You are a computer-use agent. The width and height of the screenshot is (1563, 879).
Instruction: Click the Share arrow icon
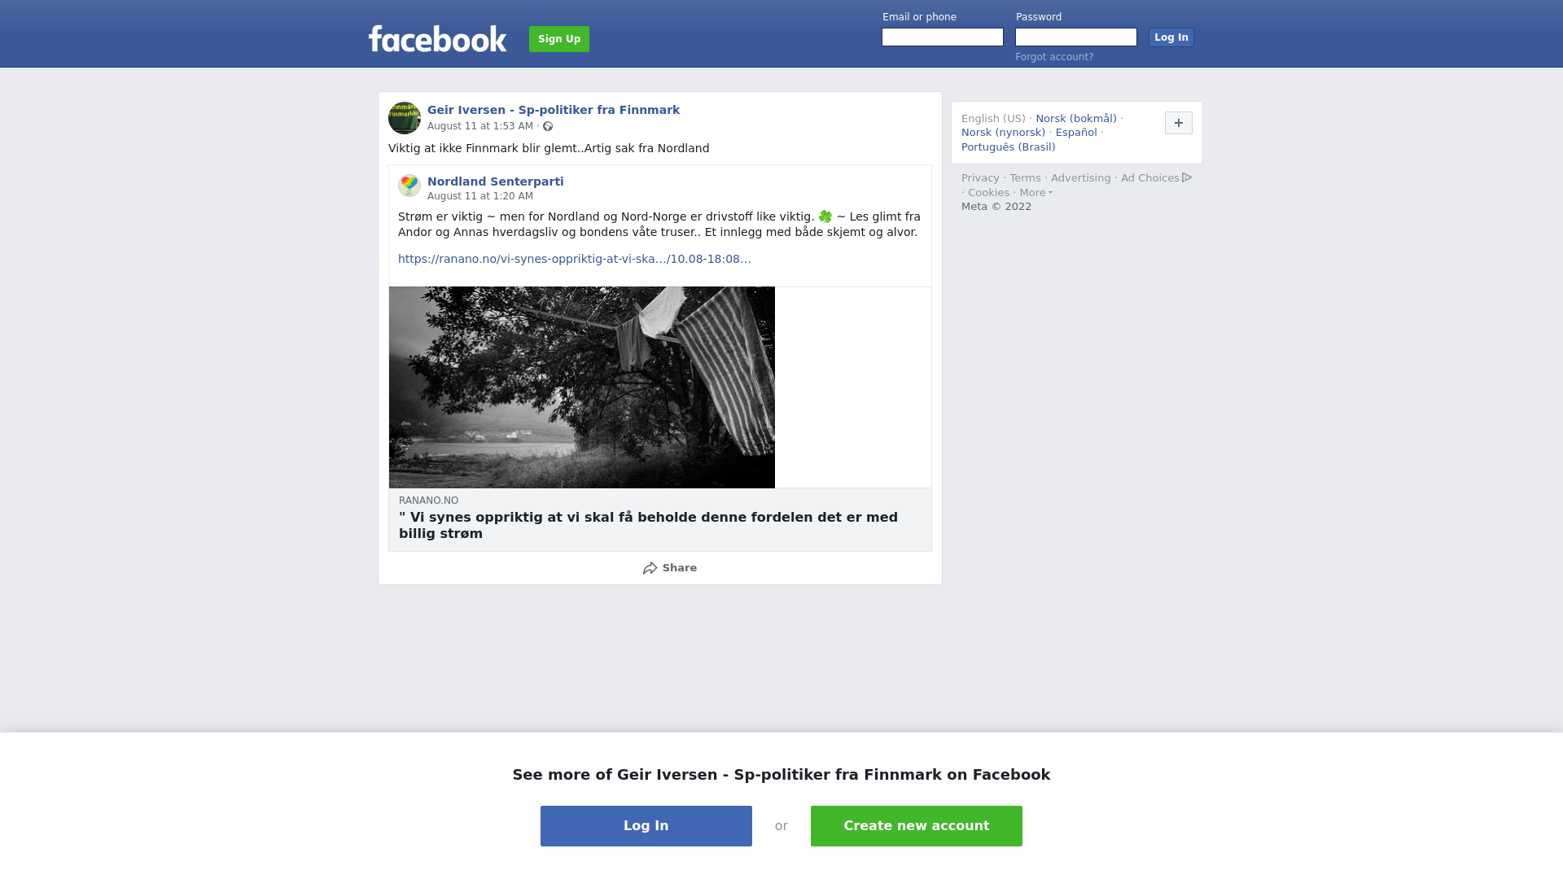pyautogui.click(x=650, y=568)
